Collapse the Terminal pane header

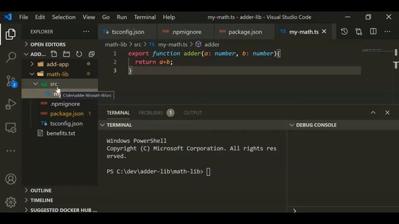pos(193,125)
